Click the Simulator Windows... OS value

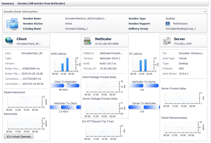point(191,53)
